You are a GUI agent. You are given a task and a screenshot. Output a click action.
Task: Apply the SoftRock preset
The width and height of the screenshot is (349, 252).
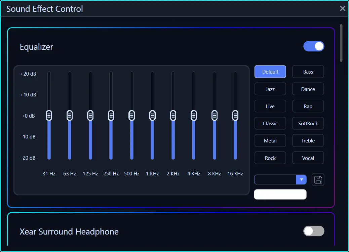(308, 123)
